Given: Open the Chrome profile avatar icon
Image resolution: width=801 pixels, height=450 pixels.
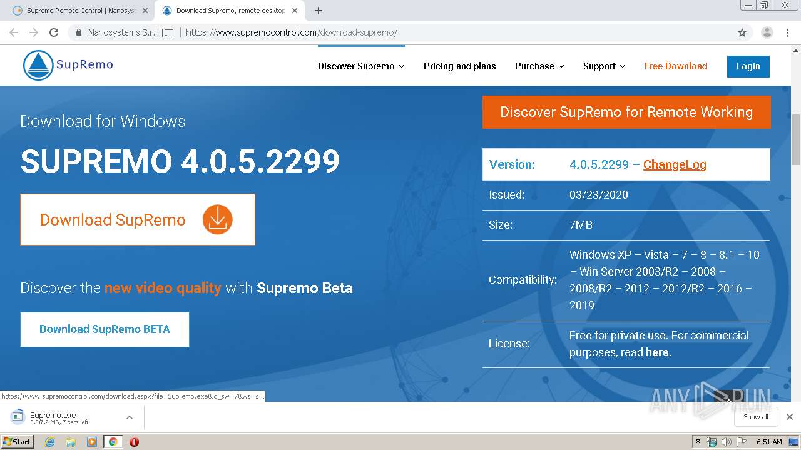Looking at the screenshot, I should (767, 32).
